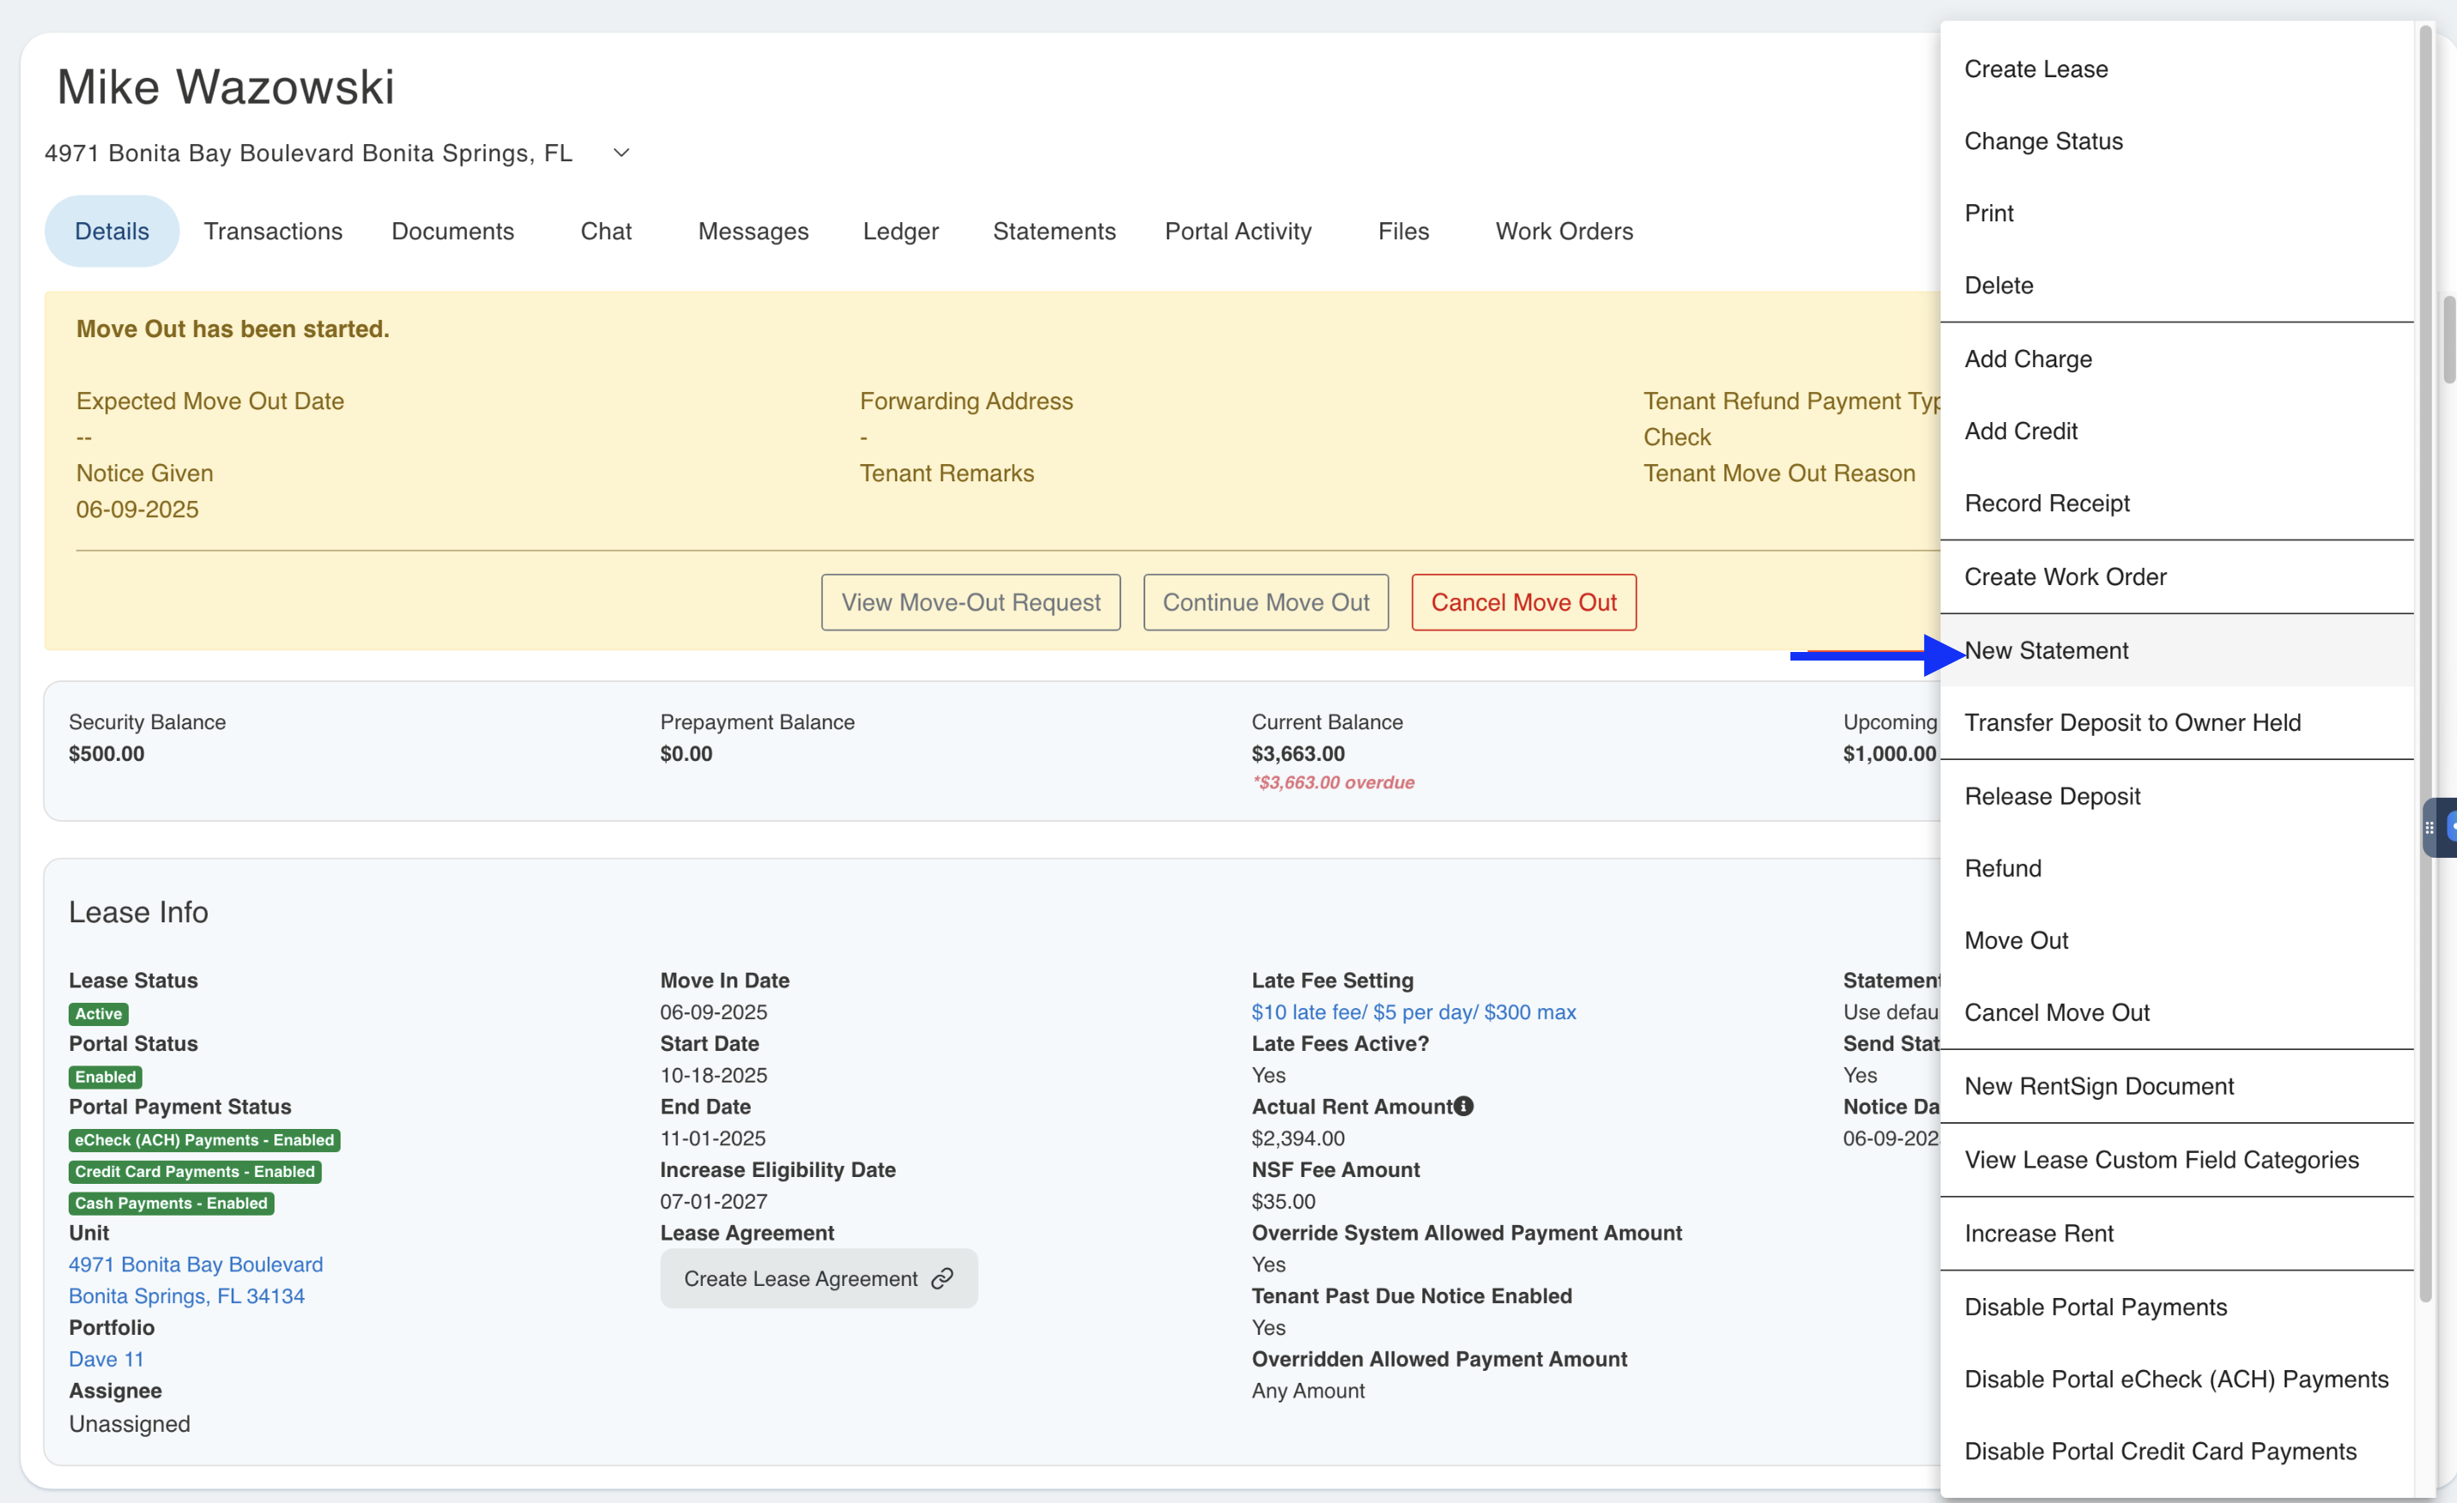Choose Add Charge in the menu
Screen dimensions: 2457x1503
point(2027,359)
